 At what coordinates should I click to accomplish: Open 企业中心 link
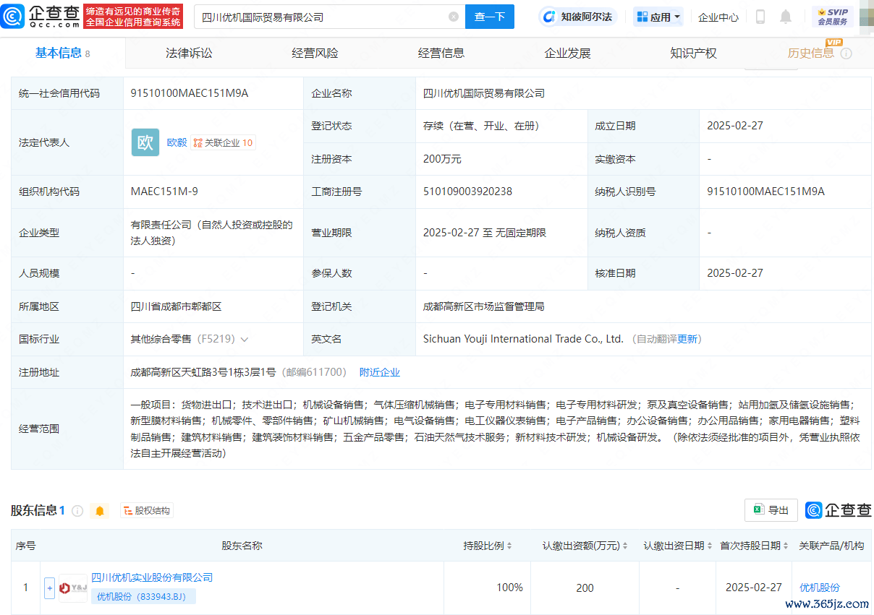(x=718, y=17)
